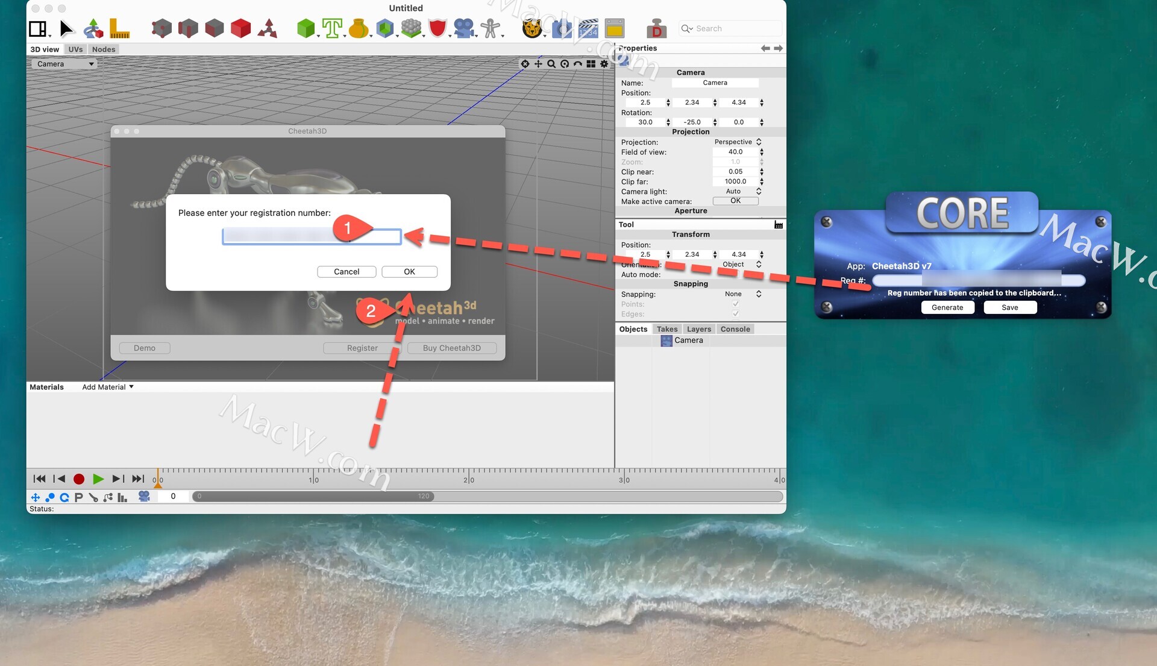Switch to the UVs tab
Image resolution: width=1157 pixels, height=666 pixels.
click(x=75, y=49)
